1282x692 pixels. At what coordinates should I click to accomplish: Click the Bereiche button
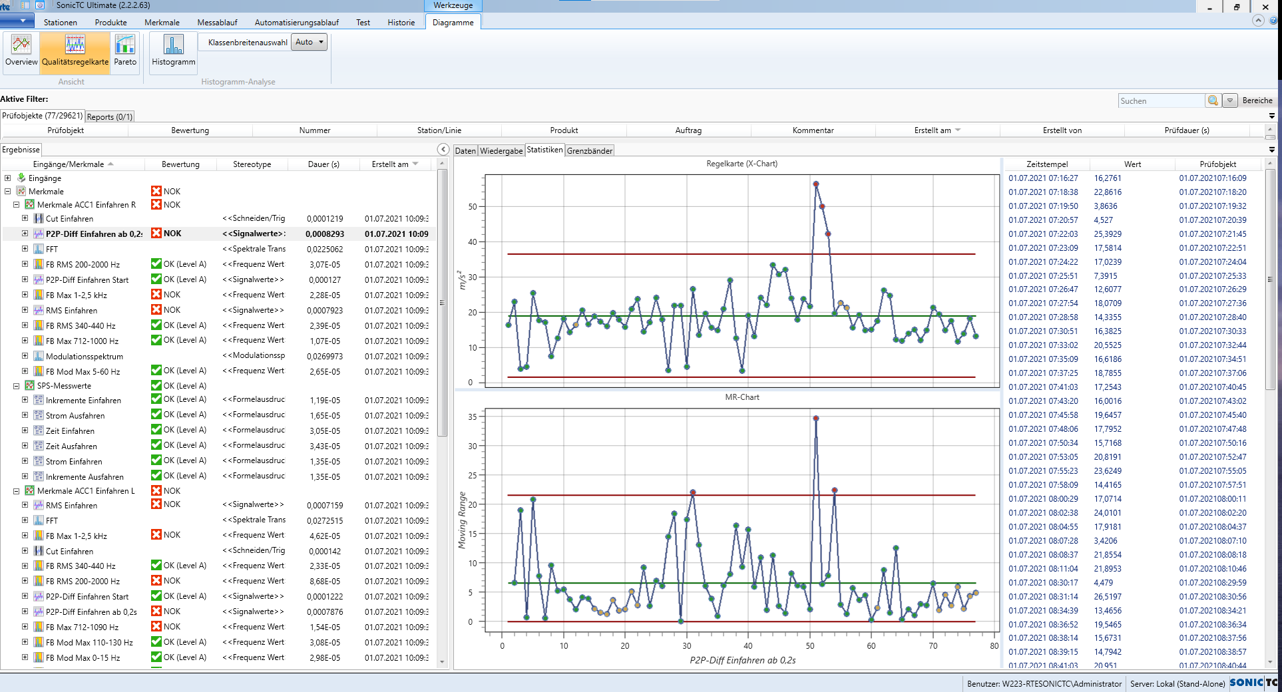1257,100
